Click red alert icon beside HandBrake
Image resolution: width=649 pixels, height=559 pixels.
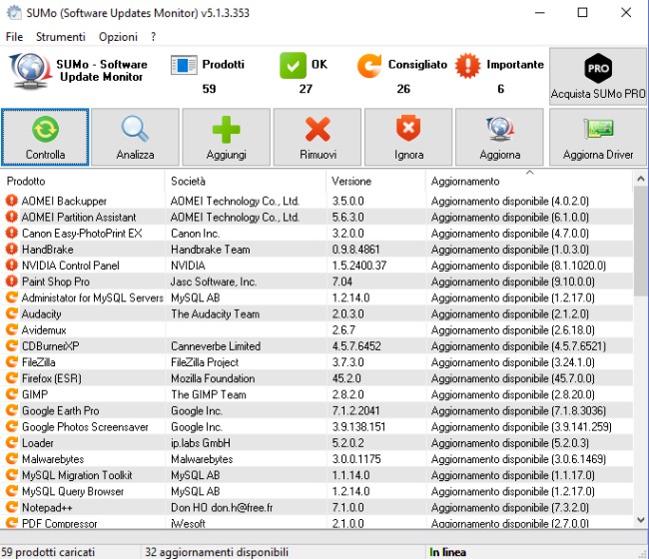(12, 250)
